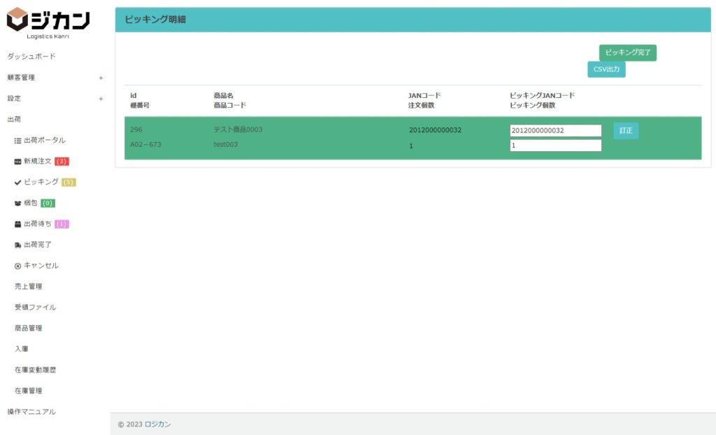Open the ダッシュボード menu item
716x435 pixels.
(x=31, y=57)
